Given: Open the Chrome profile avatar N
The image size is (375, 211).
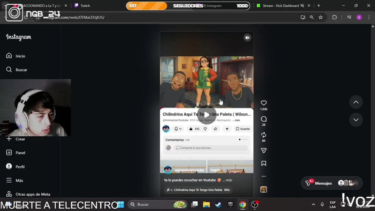Looking at the screenshot, I should (359, 17).
